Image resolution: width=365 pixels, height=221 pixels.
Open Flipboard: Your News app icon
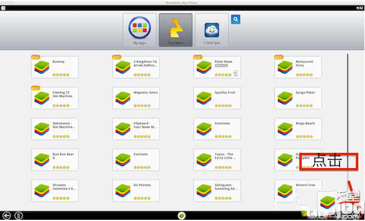pos(123,129)
